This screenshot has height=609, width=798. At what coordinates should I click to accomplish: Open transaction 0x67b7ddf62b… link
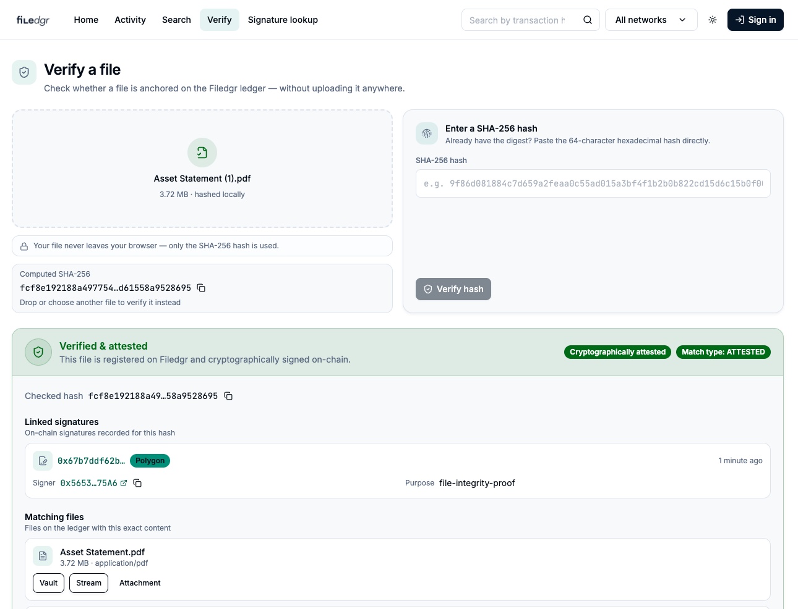[x=91, y=461]
